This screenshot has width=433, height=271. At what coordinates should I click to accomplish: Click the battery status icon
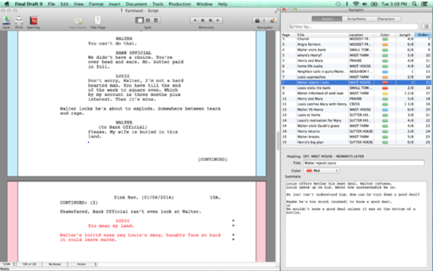(374, 4)
